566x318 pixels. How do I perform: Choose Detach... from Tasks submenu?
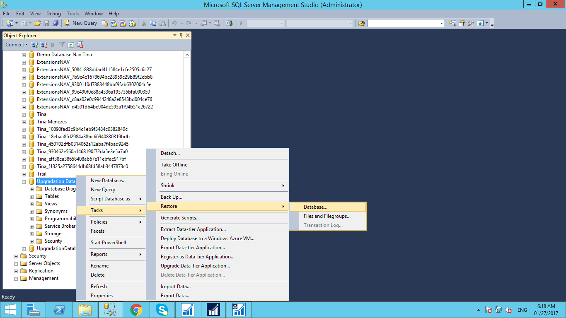[x=218, y=153]
